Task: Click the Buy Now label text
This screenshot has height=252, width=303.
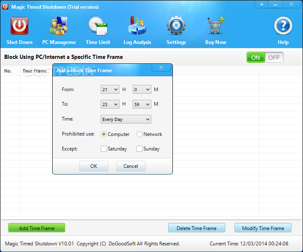Action: [x=216, y=42]
